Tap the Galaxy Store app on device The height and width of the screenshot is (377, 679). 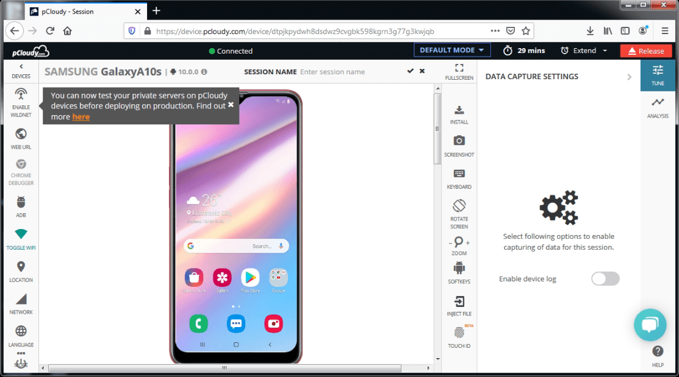[194, 278]
